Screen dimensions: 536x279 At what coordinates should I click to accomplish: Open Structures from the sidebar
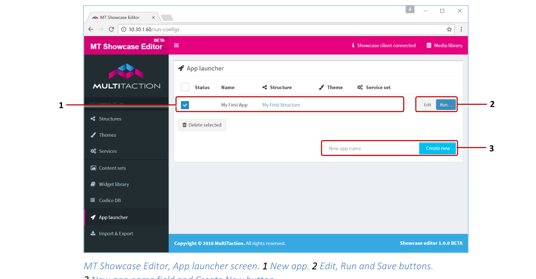(x=111, y=119)
